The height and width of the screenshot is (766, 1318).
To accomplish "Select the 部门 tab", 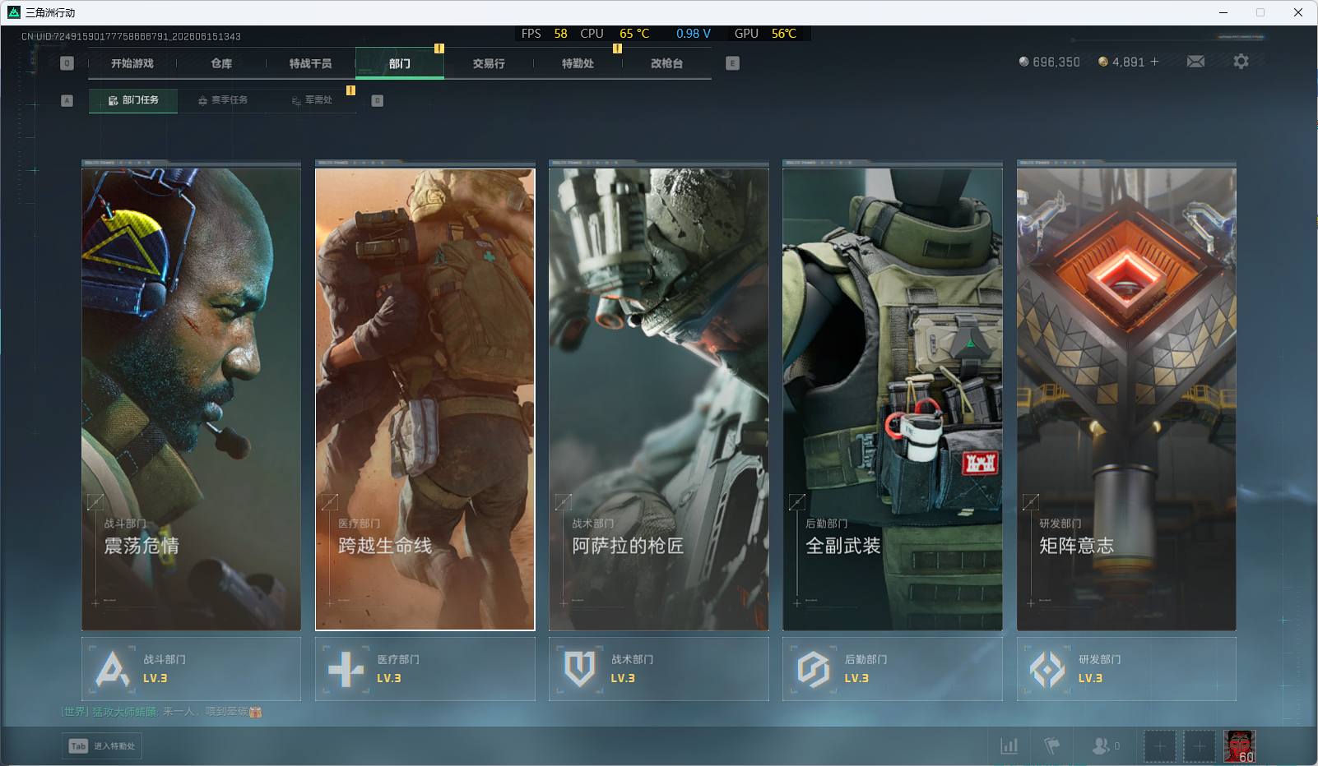I will click(x=400, y=63).
